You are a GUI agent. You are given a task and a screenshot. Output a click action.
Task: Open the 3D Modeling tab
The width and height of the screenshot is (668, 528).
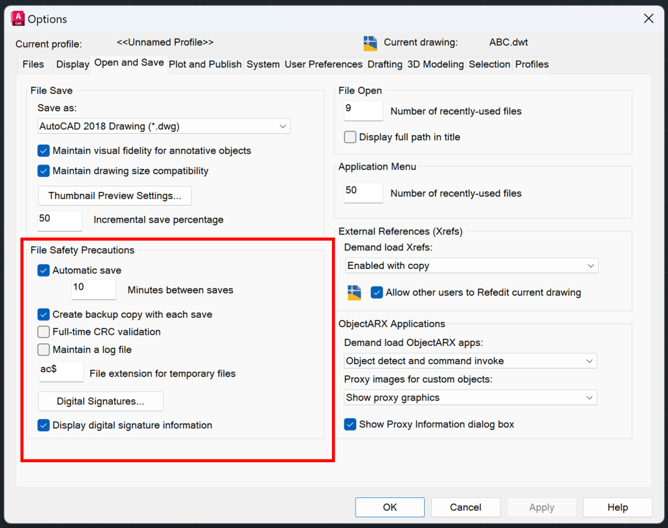(x=434, y=64)
